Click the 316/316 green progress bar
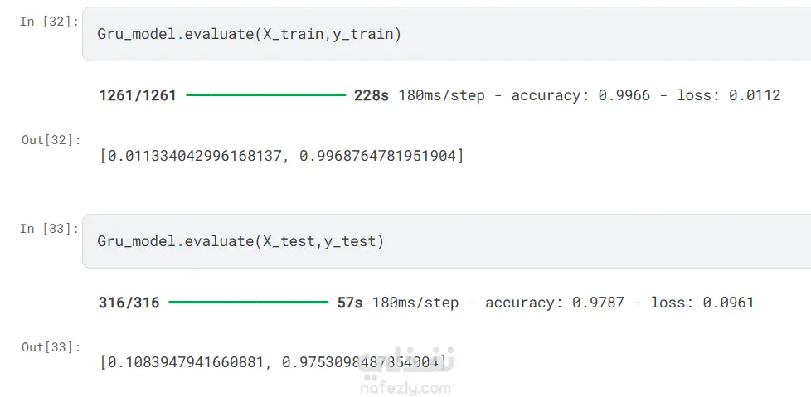 [248, 303]
